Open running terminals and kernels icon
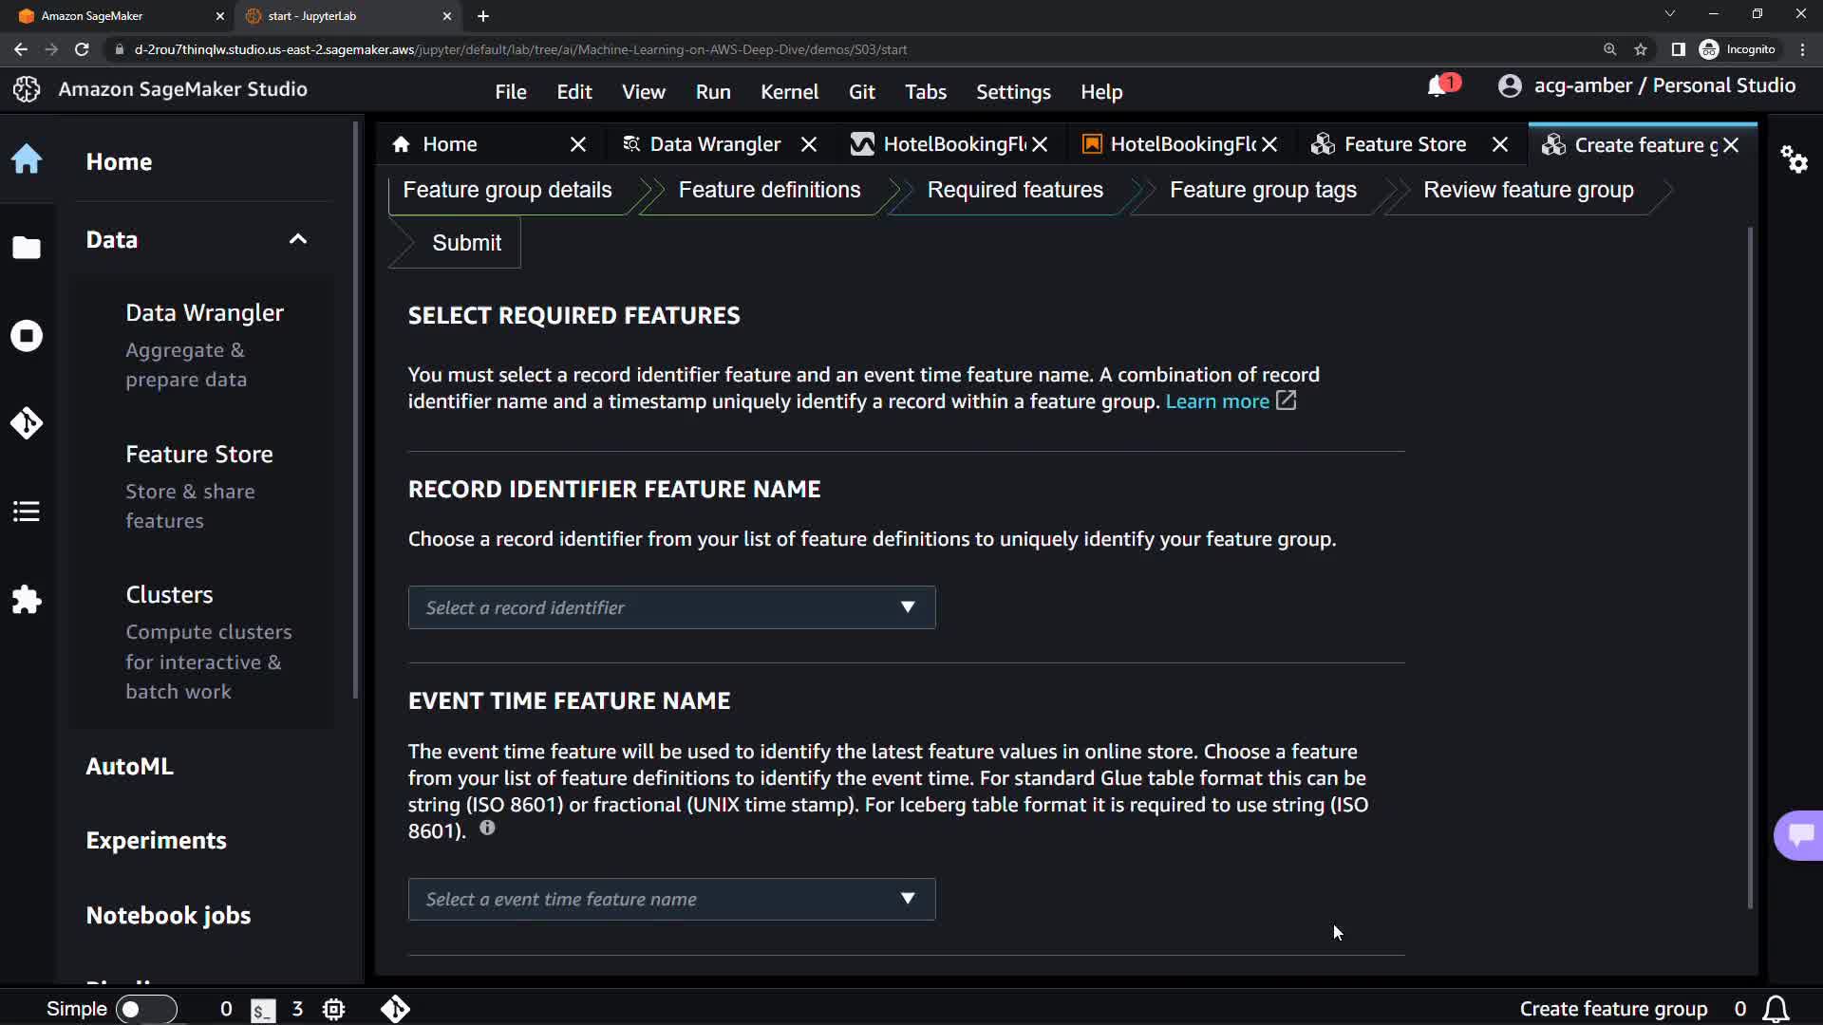 (27, 336)
